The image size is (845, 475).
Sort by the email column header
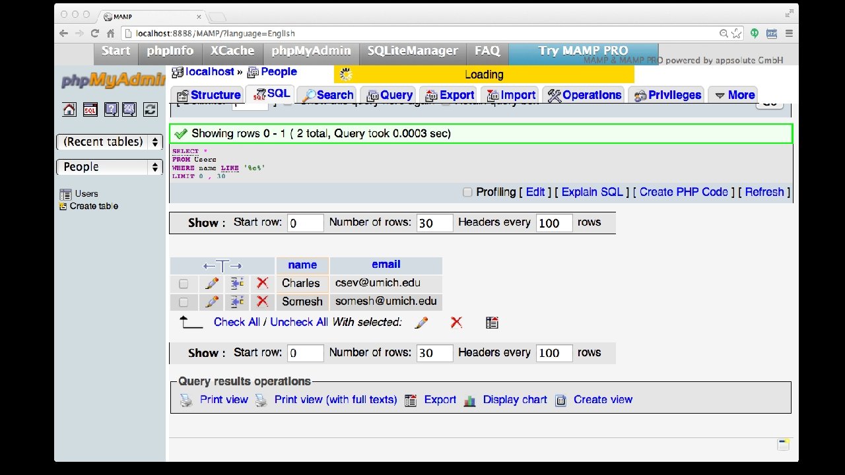point(386,265)
